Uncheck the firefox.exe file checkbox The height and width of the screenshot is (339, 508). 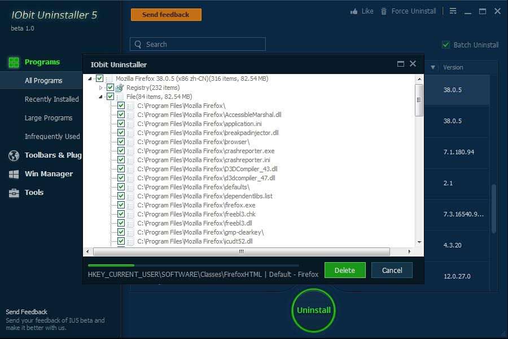(121, 205)
